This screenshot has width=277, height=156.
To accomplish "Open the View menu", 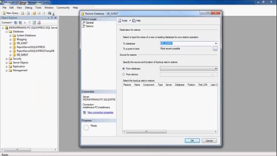I will [19, 8].
